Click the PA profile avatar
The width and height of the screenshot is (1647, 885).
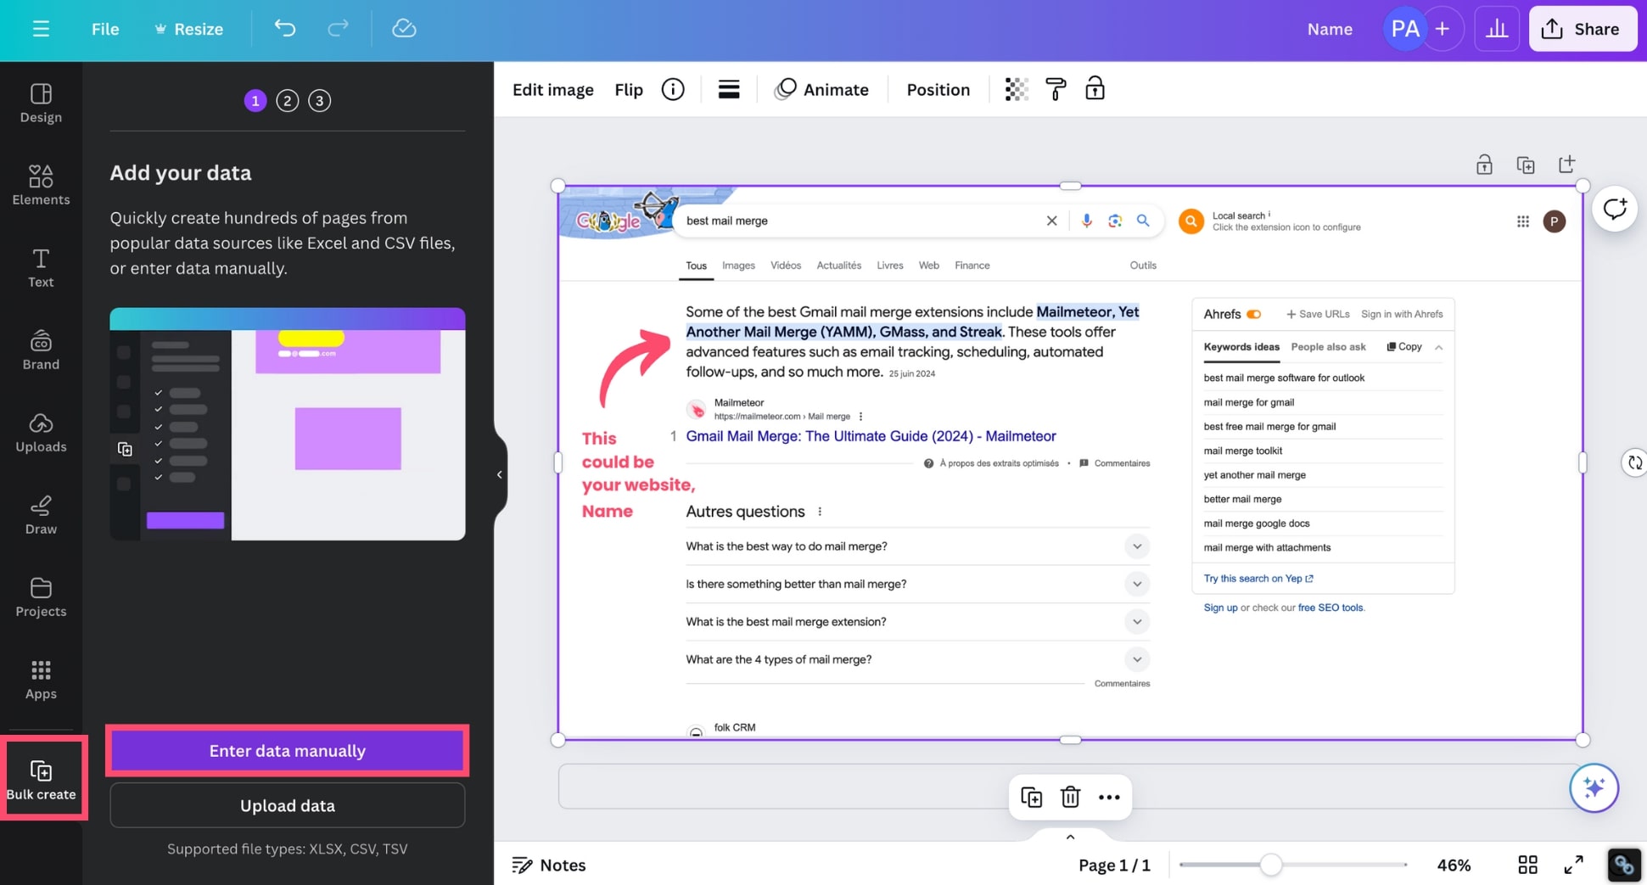click(1404, 29)
